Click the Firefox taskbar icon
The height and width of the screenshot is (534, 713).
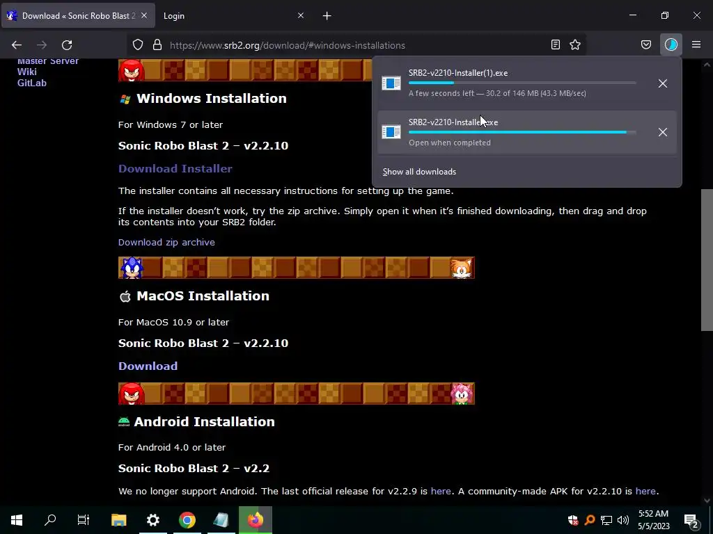pyautogui.click(x=255, y=520)
